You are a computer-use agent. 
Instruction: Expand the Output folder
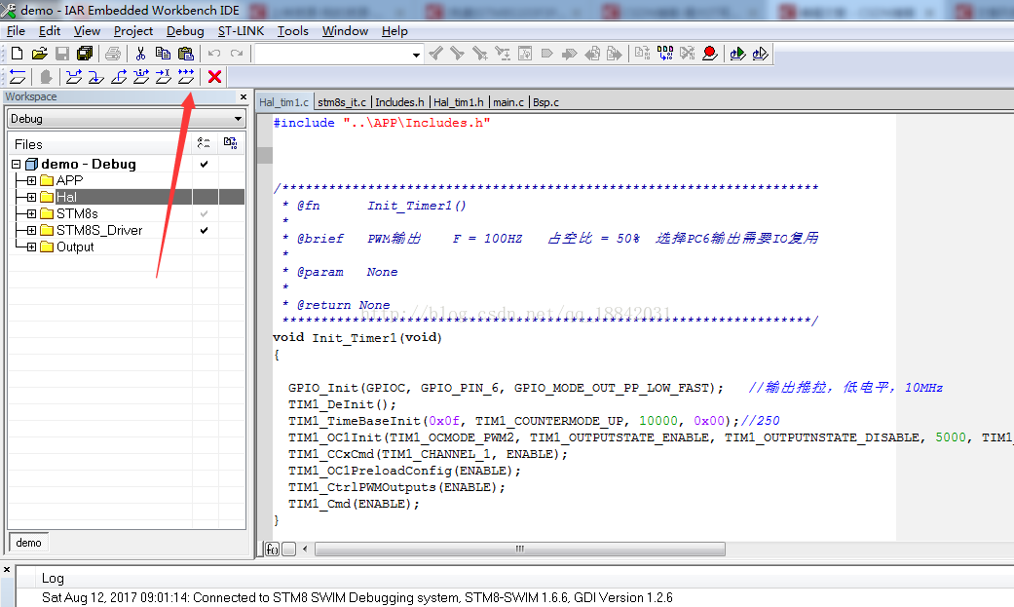coord(31,247)
